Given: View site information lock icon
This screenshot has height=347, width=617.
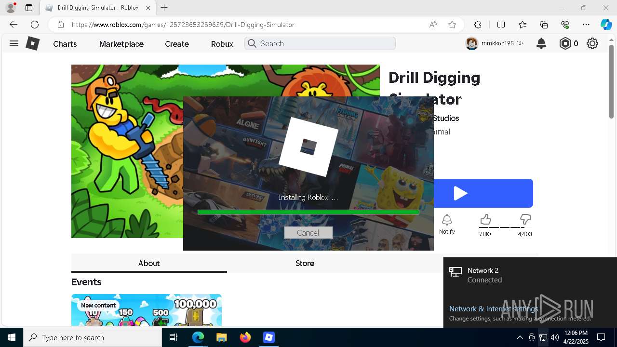Looking at the screenshot, I should coord(60,25).
